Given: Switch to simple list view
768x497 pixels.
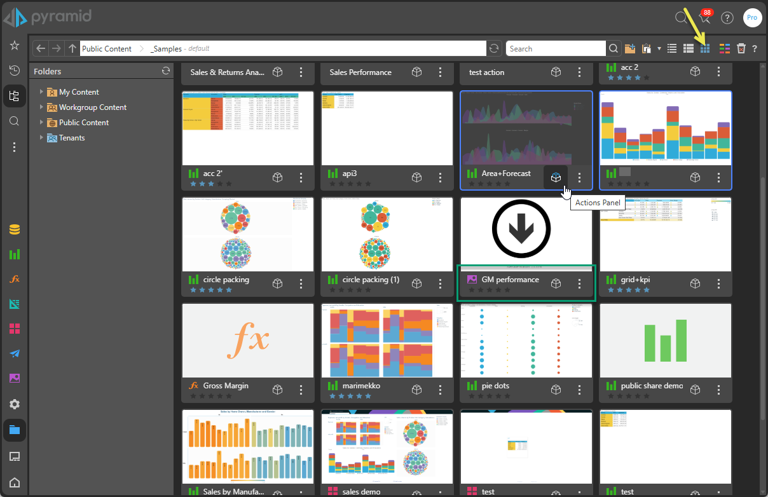Looking at the screenshot, I should 672,48.
